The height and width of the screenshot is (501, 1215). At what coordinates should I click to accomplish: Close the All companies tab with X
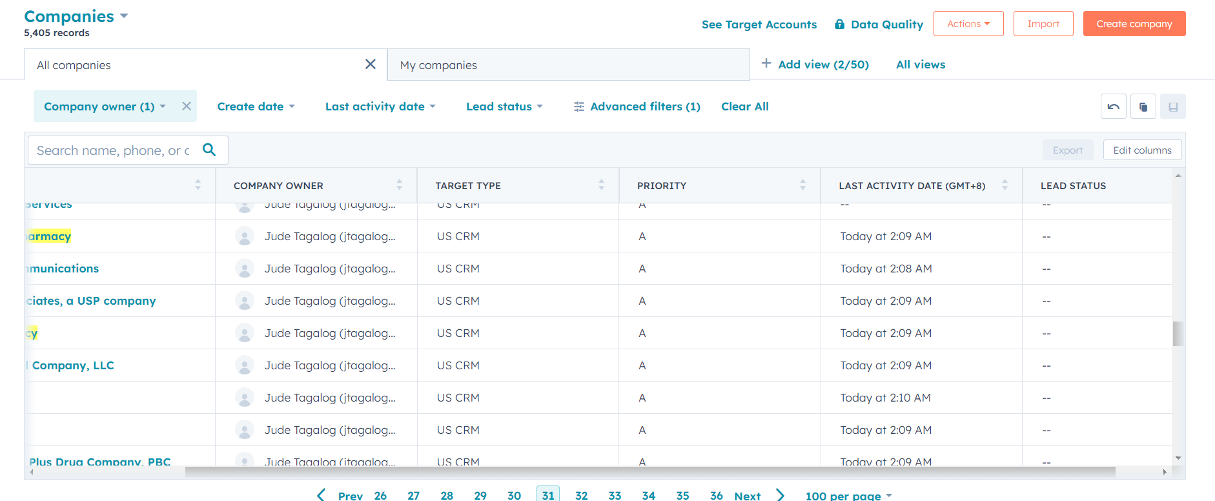pyautogui.click(x=371, y=64)
